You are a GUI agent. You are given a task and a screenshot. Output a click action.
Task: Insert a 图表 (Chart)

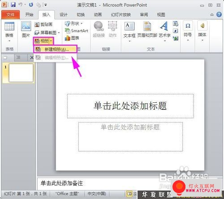pos(72,38)
